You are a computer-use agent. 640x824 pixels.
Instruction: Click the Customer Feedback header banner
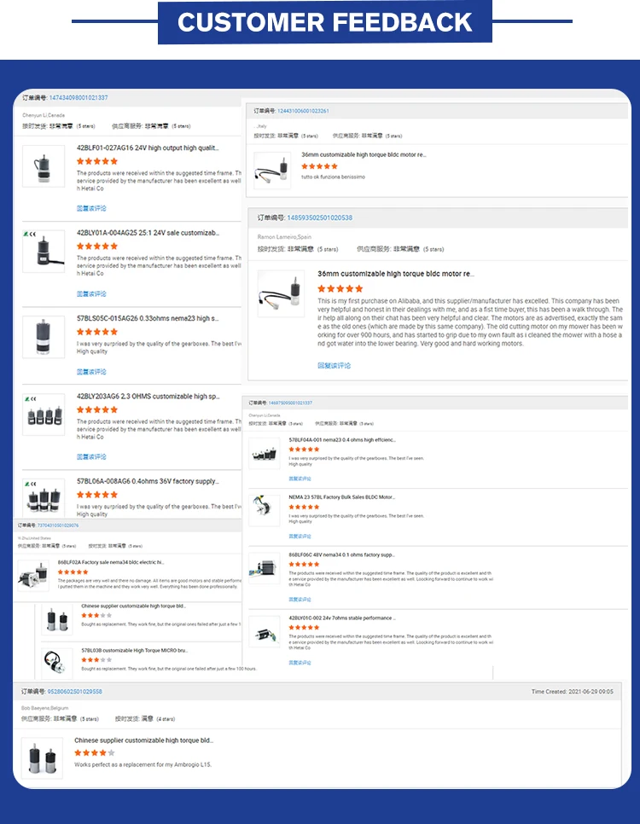click(325, 22)
